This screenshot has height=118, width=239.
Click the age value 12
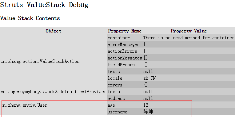click(146, 105)
